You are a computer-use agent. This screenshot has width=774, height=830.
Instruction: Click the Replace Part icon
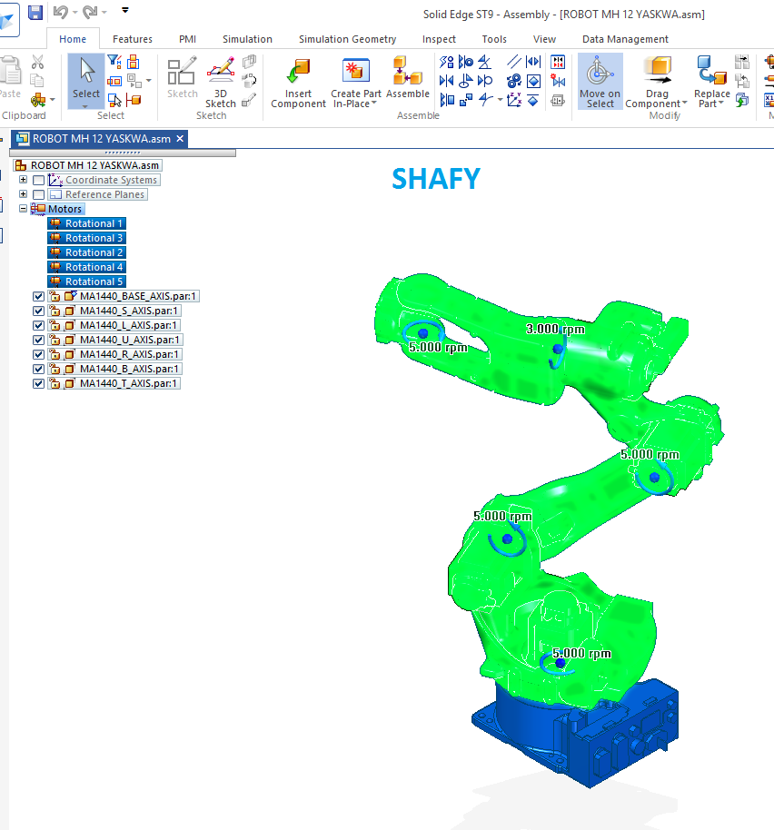(x=711, y=71)
